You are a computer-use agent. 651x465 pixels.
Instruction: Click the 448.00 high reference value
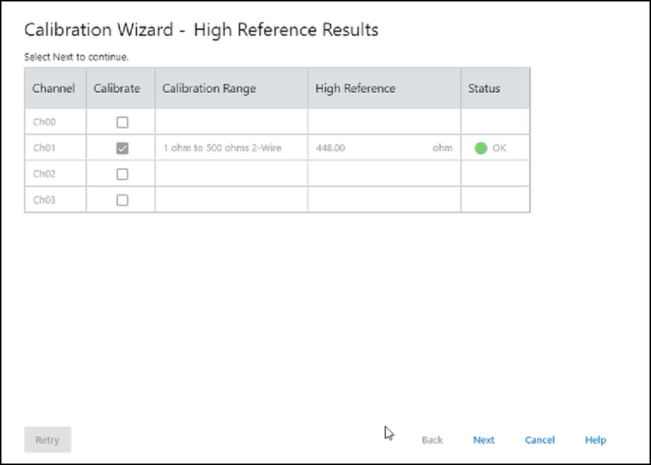(x=331, y=148)
